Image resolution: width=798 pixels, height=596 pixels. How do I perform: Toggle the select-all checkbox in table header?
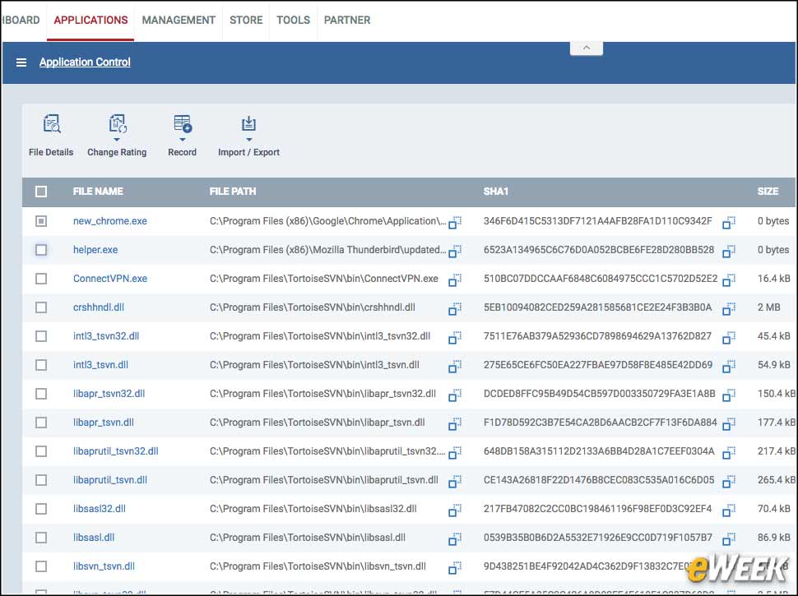(x=41, y=192)
